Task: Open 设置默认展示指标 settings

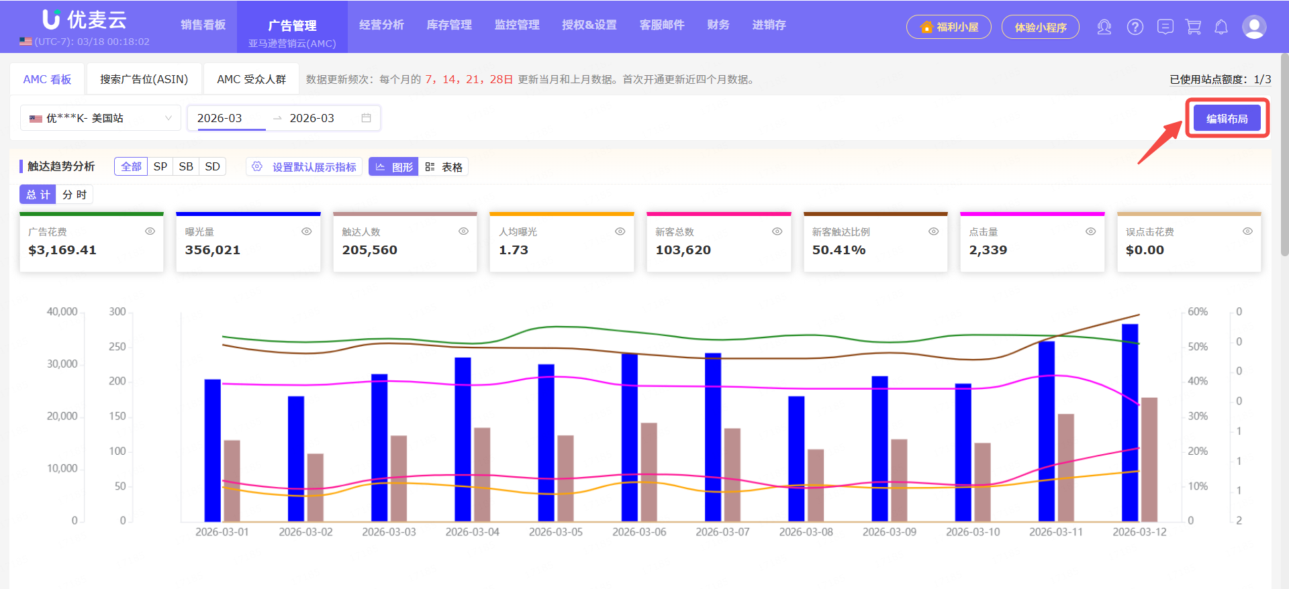Action: (305, 167)
